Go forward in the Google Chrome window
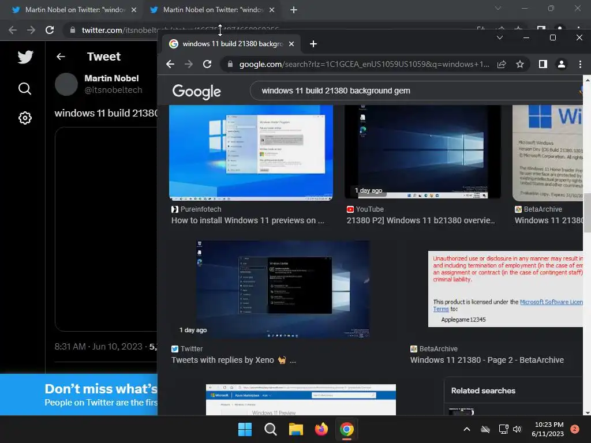Image resolution: width=591 pixels, height=443 pixels. pos(189,64)
